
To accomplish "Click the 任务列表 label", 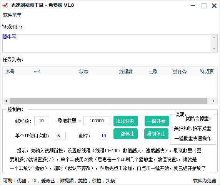I will click(13, 59).
